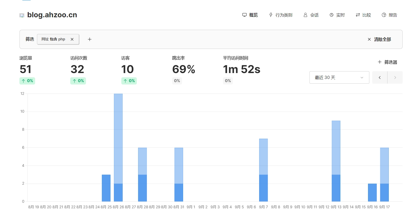Click the next date period arrow
The height and width of the screenshot is (212, 413).
click(395, 78)
